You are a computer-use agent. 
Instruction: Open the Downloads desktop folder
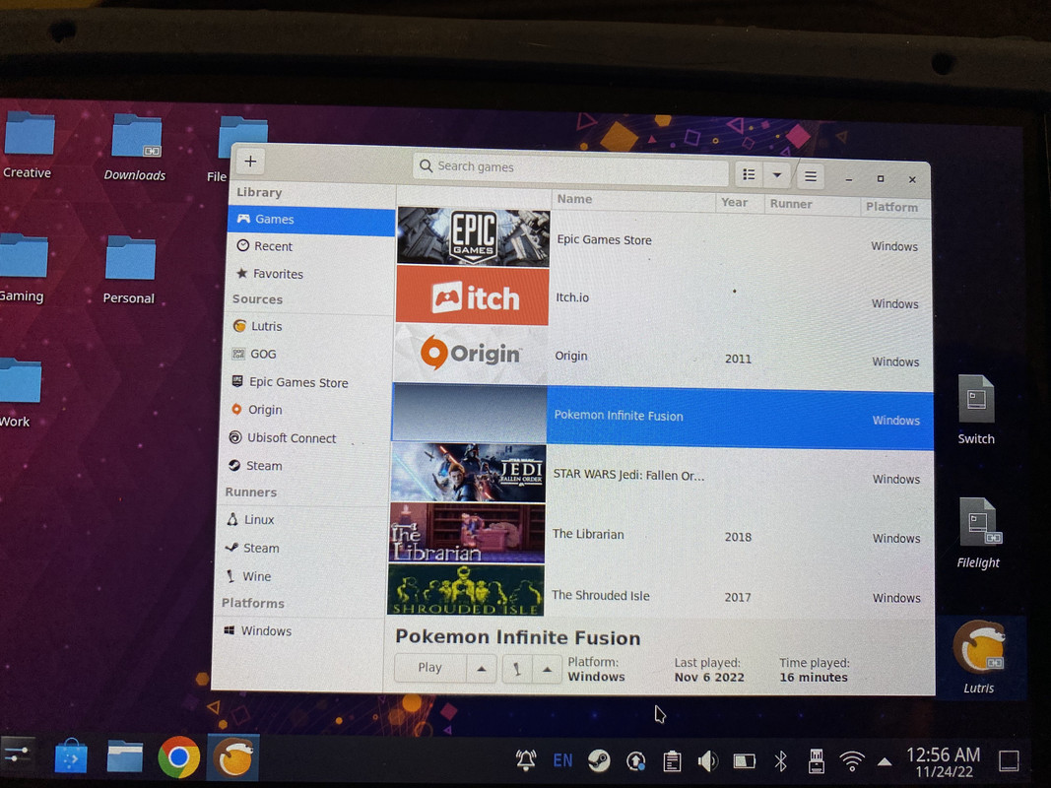pyautogui.click(x=135, y=148)
